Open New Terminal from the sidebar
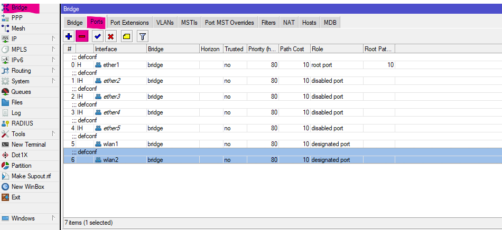Screen dimensions: 502x230 30,145
